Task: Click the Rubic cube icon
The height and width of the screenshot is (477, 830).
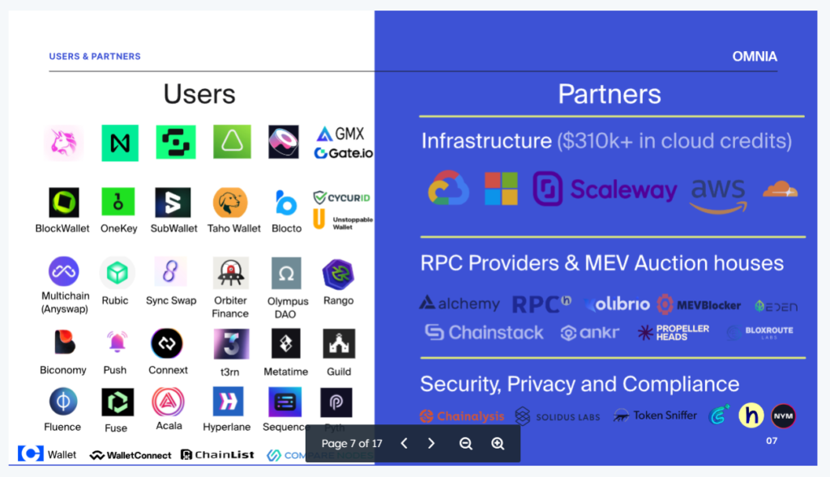Action: tap(117, 273)
